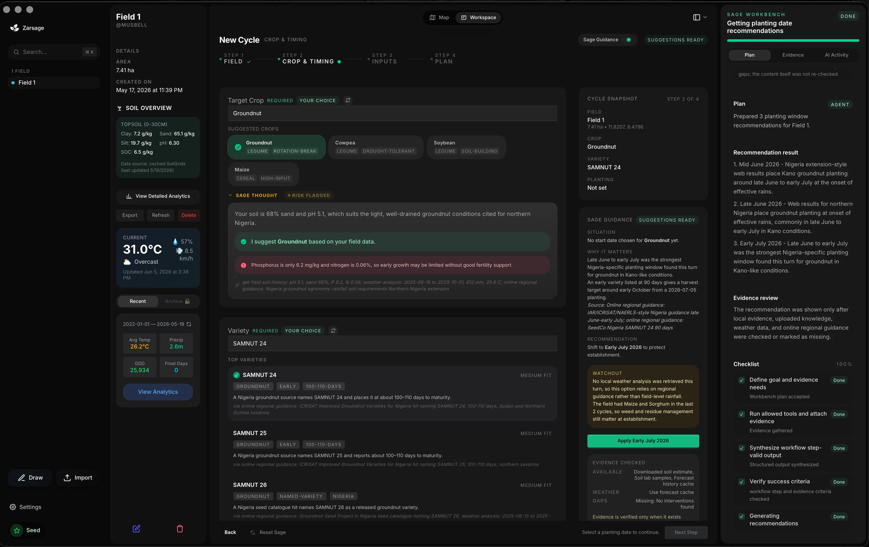
Task: Click the Export button
Action: pyautogui.click(x=129, y=215)
